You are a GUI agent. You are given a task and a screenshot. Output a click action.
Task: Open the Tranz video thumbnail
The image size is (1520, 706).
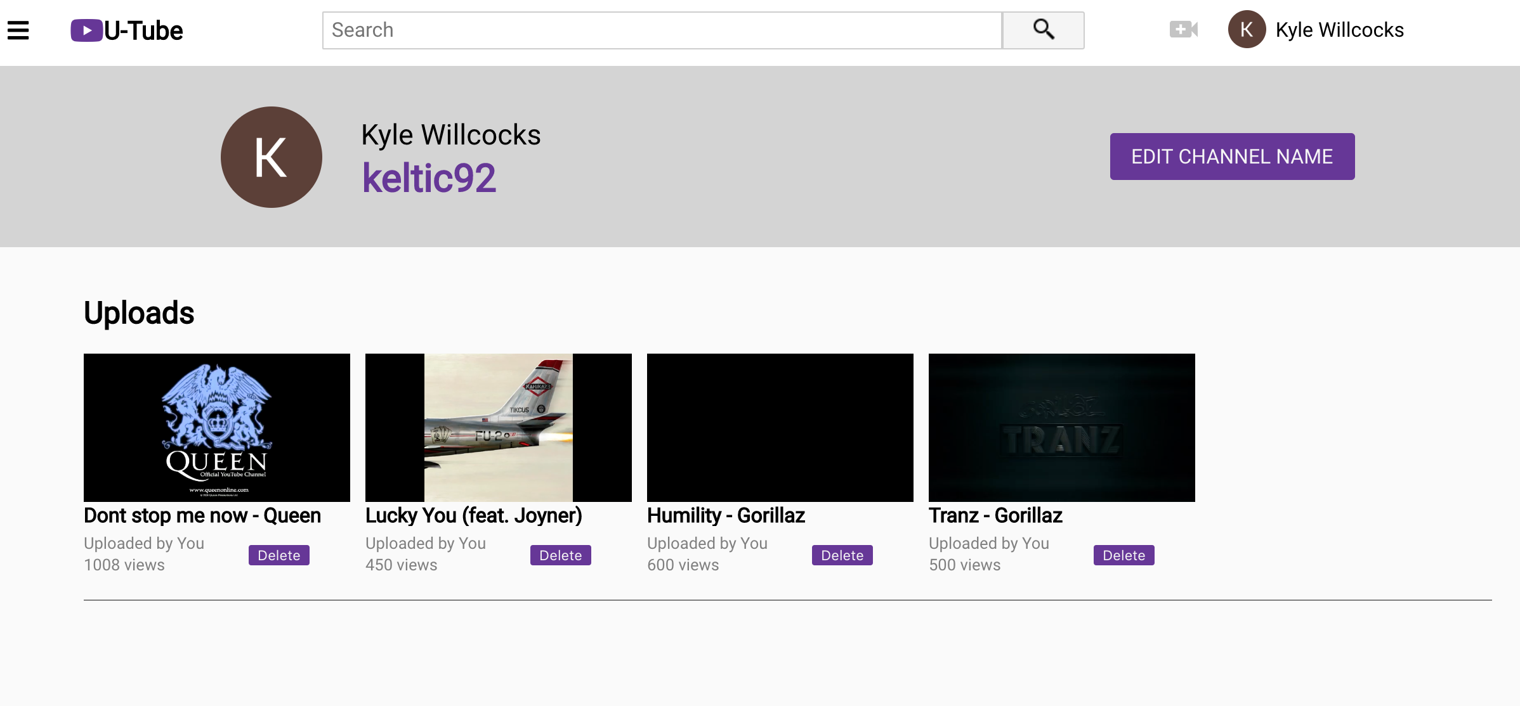pyautogui.click(x=1062, y=428)
